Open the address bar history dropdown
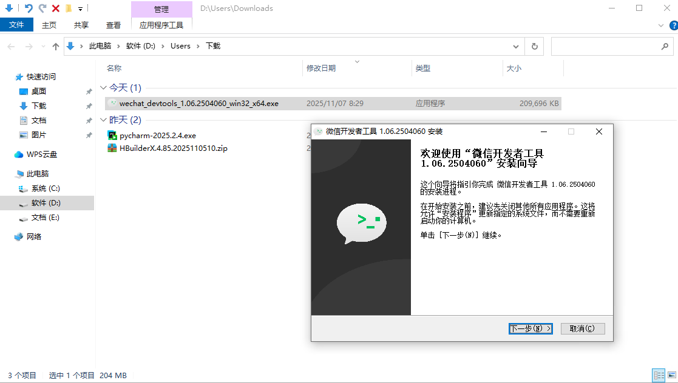 [516, 46]
